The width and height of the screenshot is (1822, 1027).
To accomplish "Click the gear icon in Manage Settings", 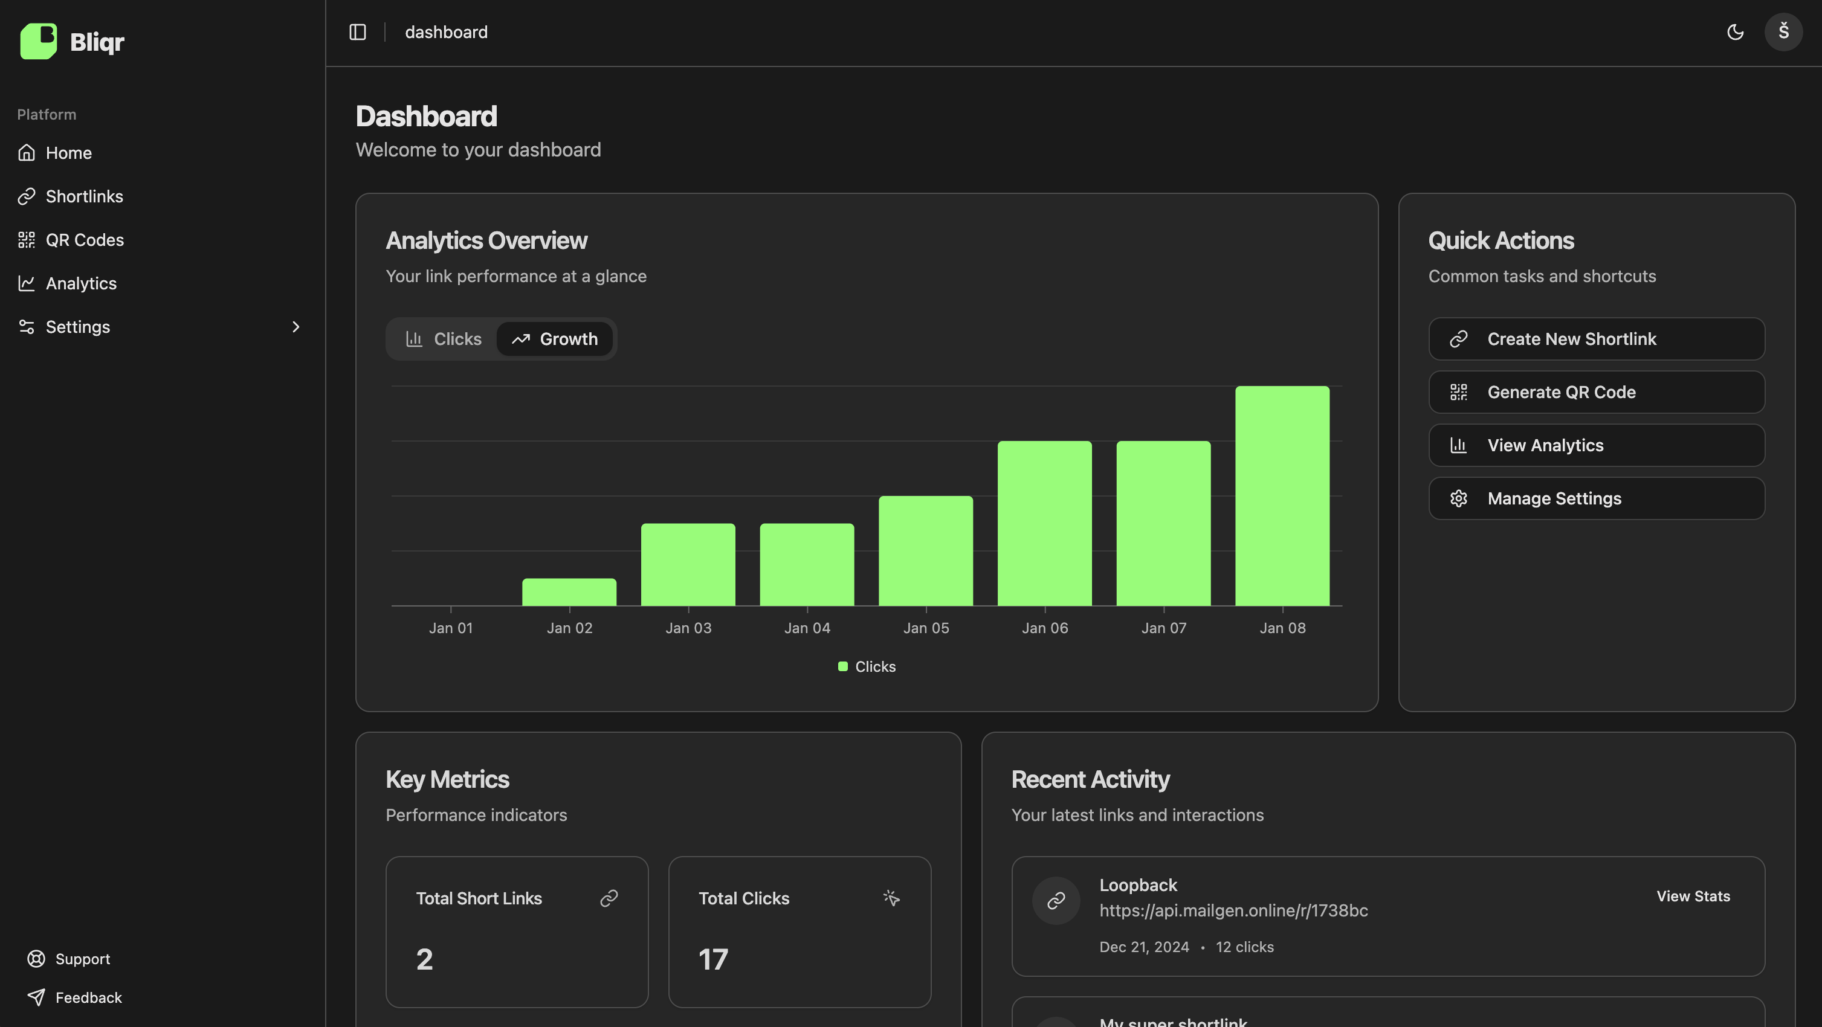I will pyautogui.click(x=1458, y=498).
